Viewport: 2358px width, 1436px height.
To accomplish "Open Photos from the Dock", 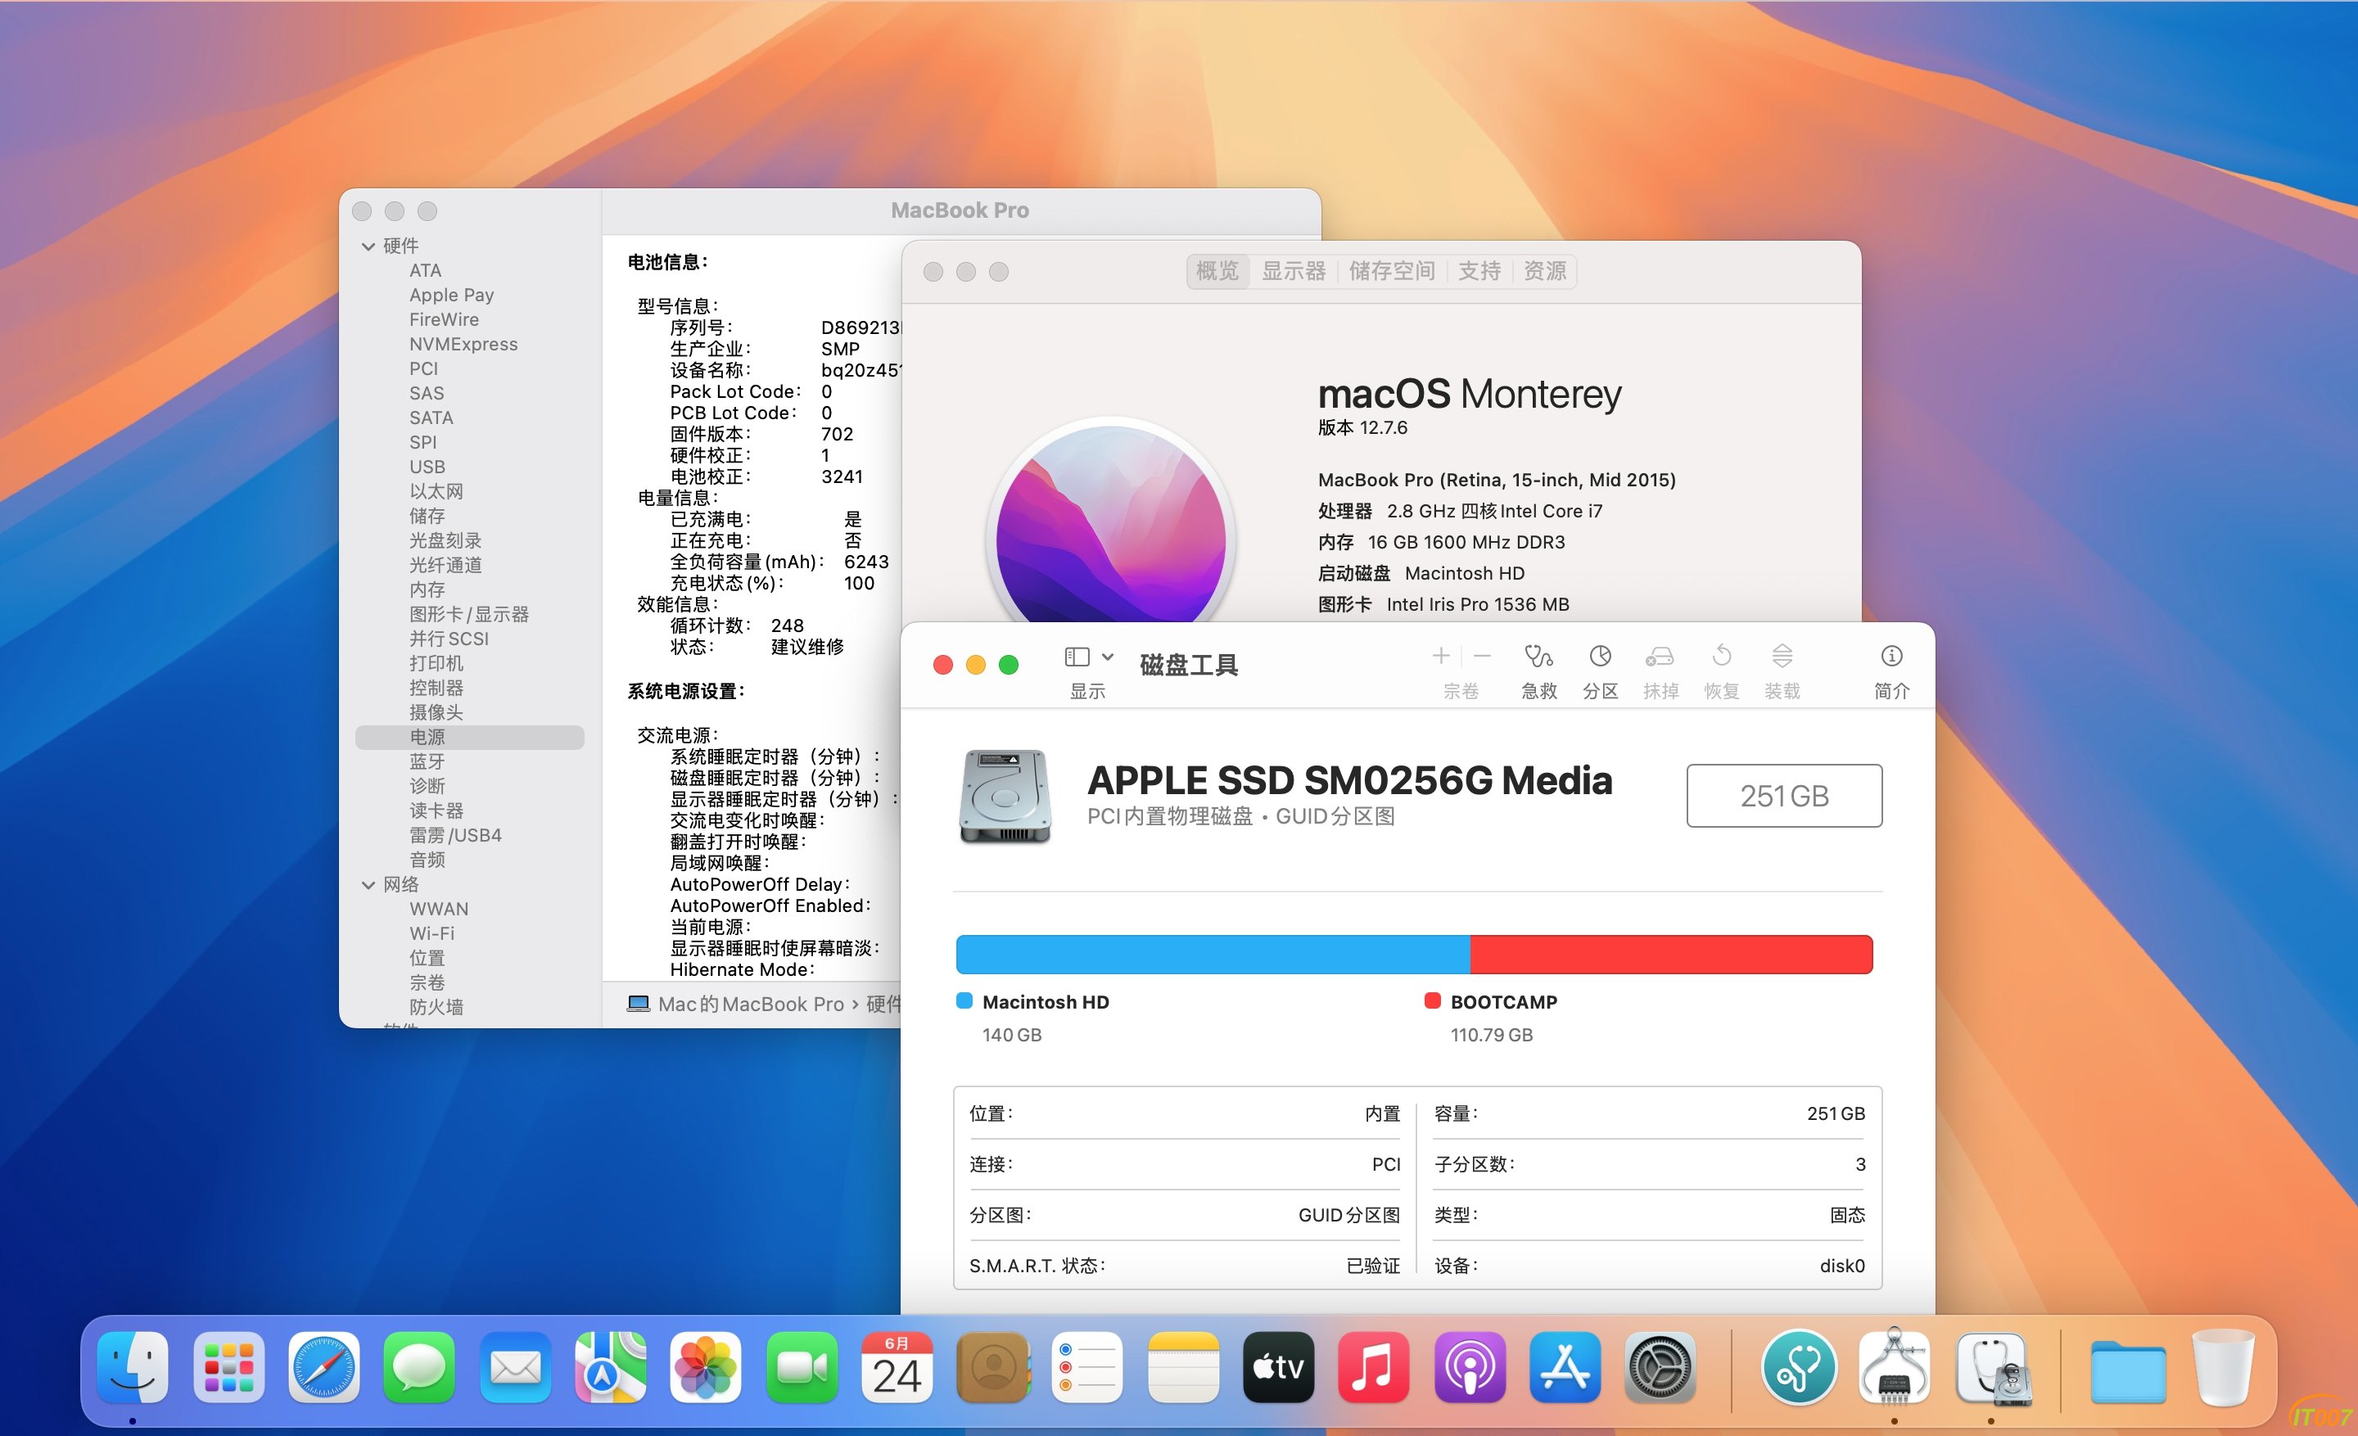I will point(705,1367).
